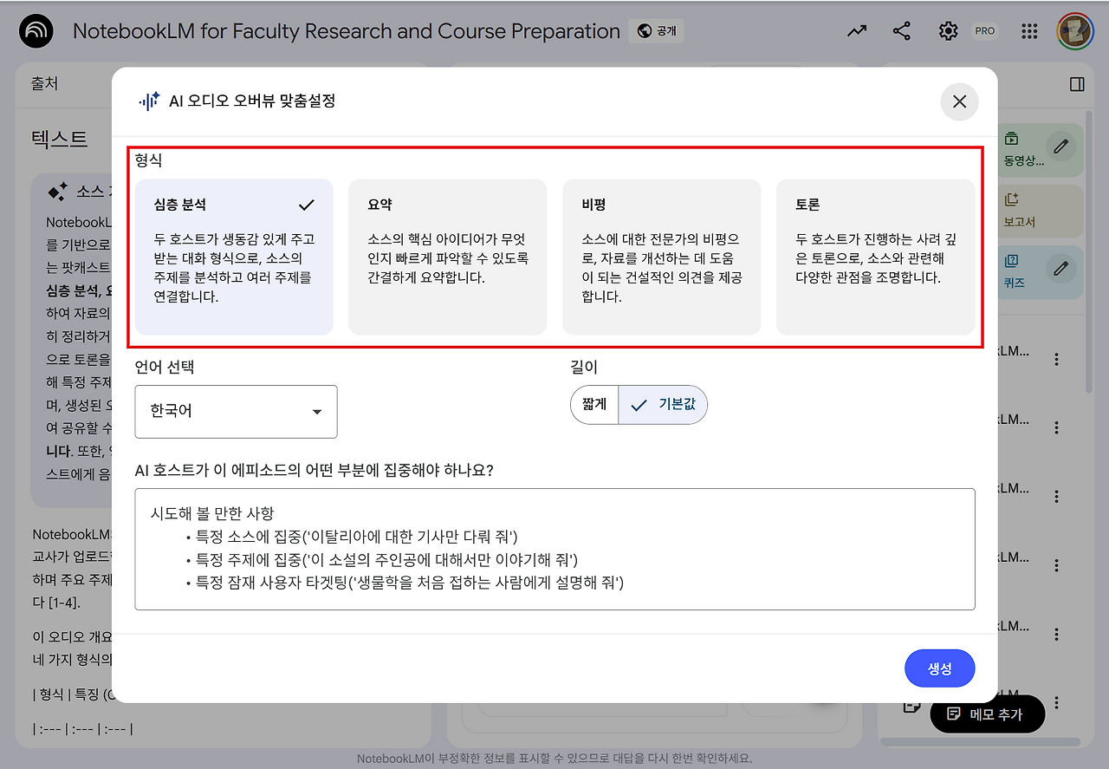This screenshot has width=1109, height=769.
Task: Click the 텍스트 heading in the source panel
Action: pos(60,138)
